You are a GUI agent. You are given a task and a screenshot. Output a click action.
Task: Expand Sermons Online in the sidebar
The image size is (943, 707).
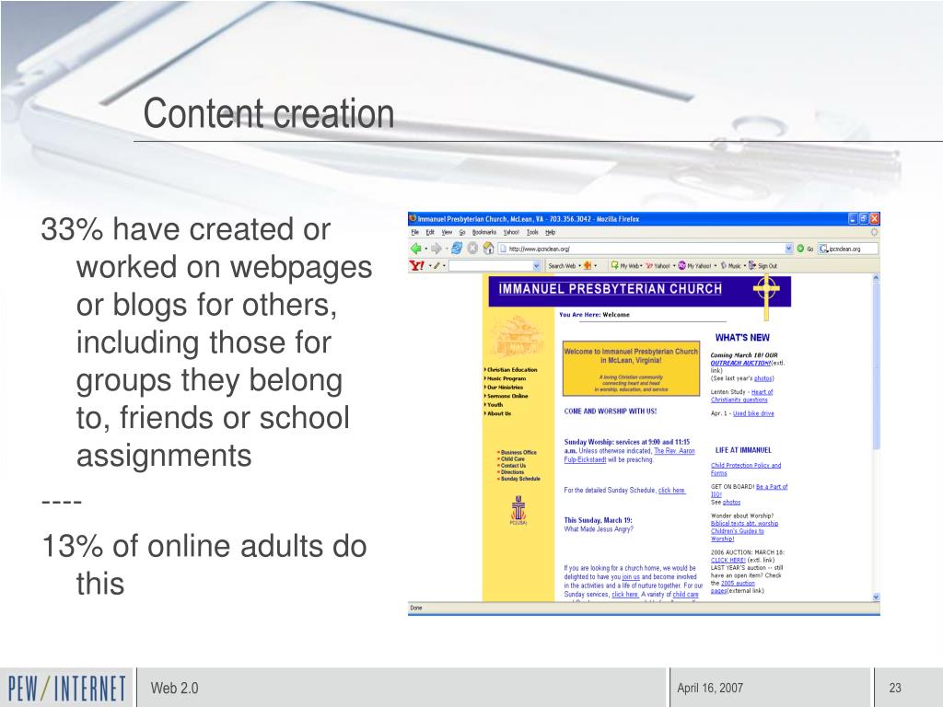506,396
